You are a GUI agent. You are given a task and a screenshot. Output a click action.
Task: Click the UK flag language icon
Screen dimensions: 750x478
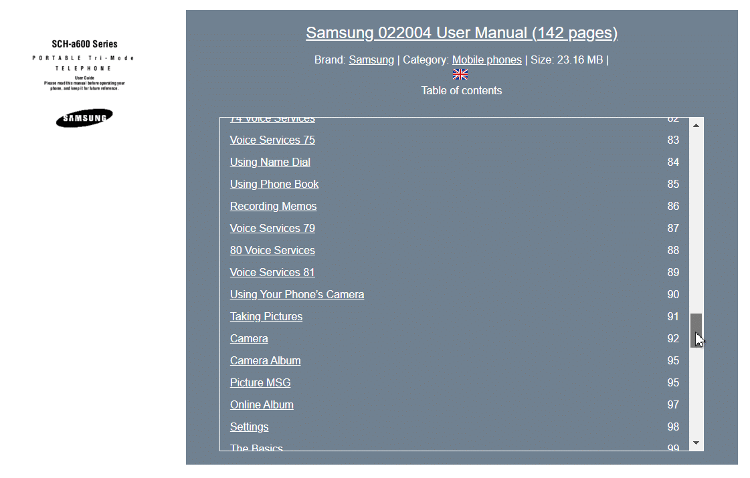pos(460,75)
